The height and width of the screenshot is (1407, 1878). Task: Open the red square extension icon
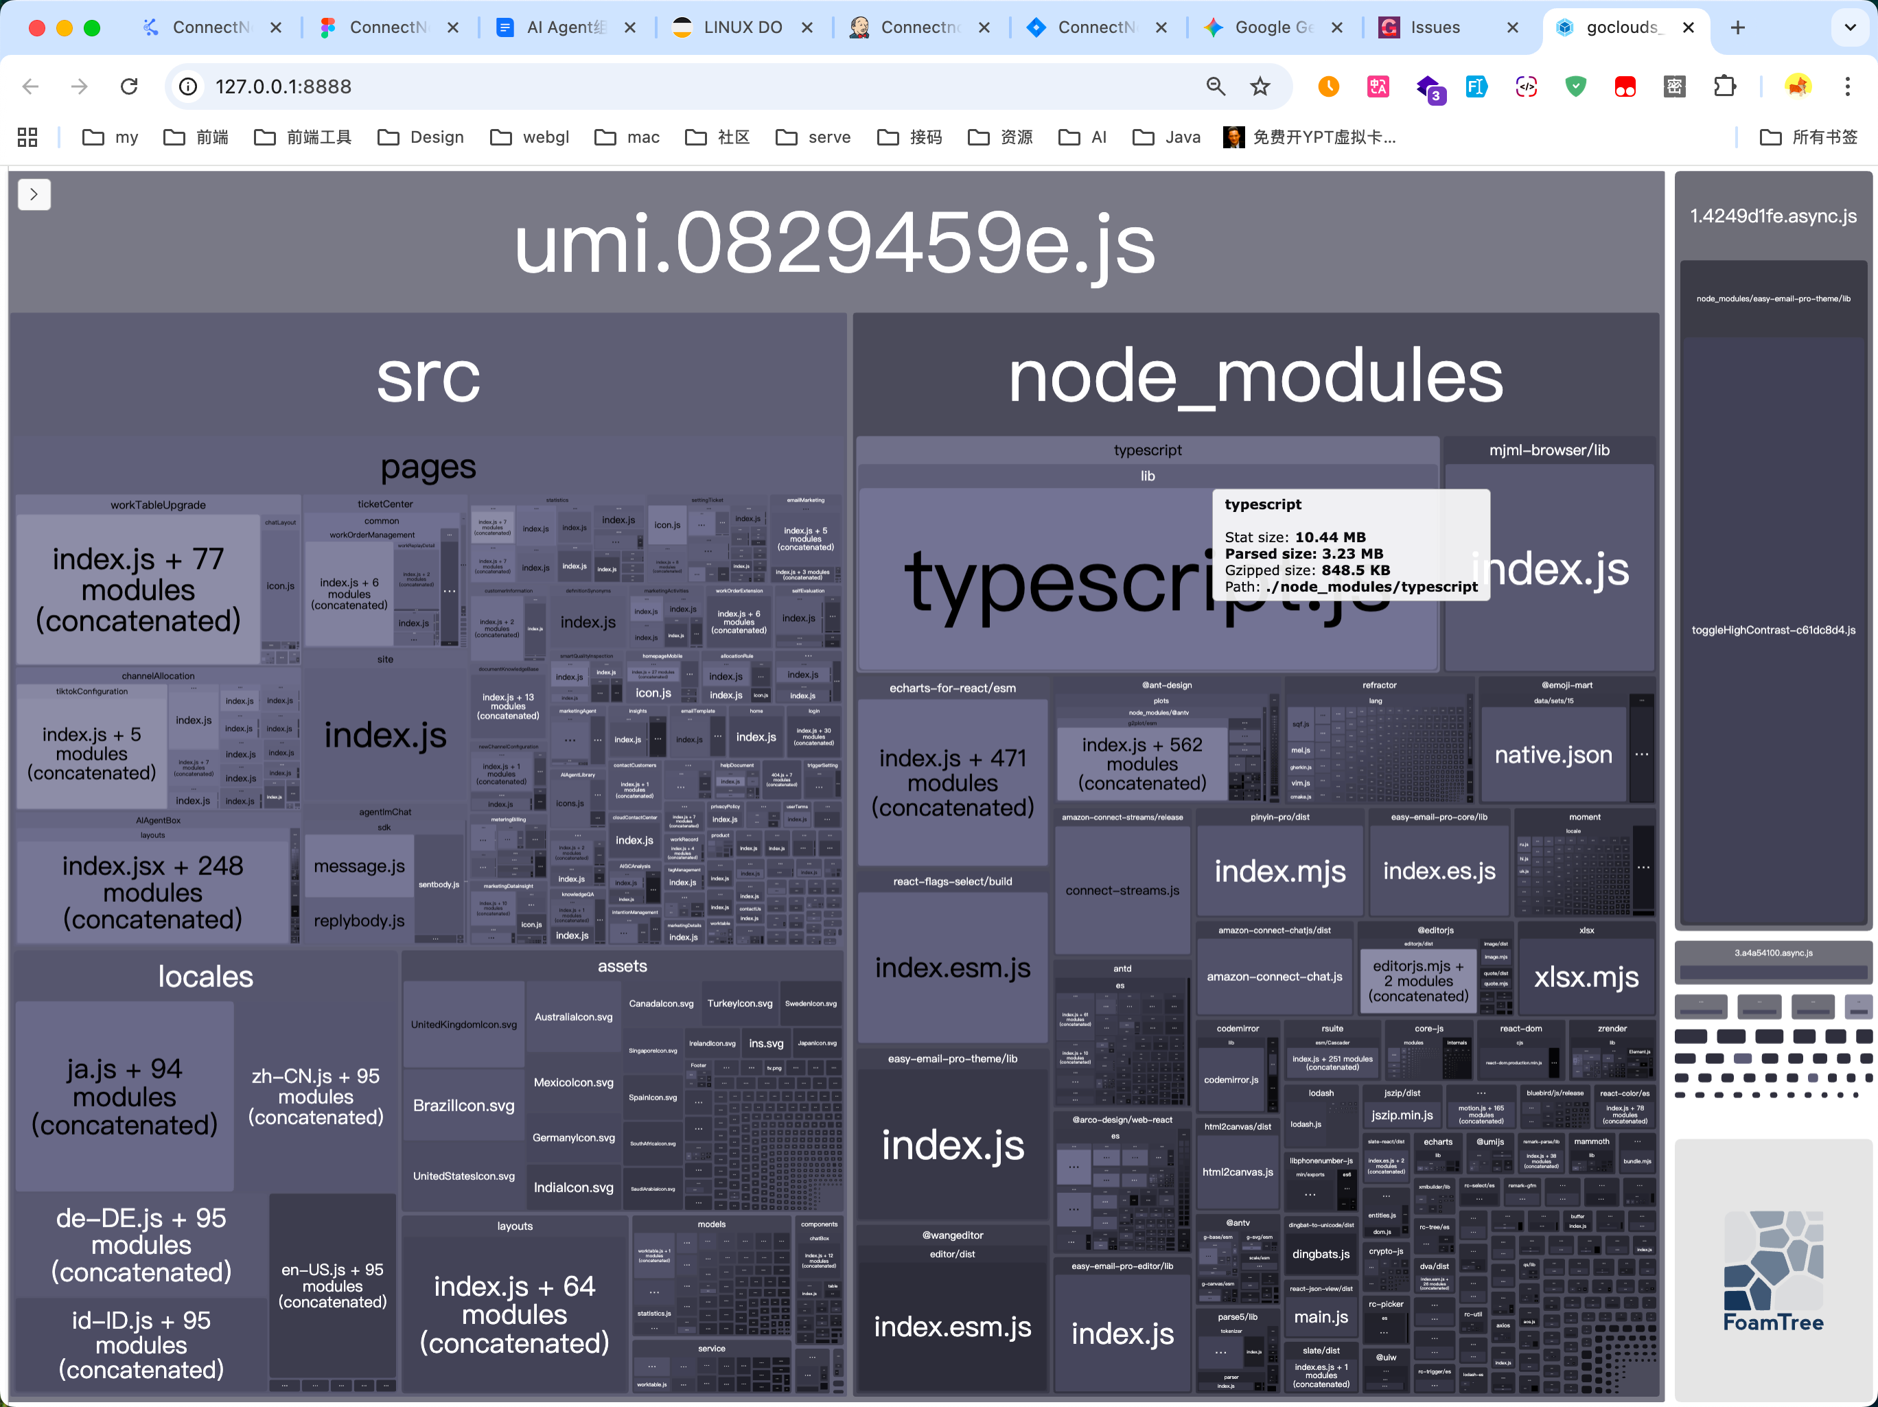(1625, 86)
